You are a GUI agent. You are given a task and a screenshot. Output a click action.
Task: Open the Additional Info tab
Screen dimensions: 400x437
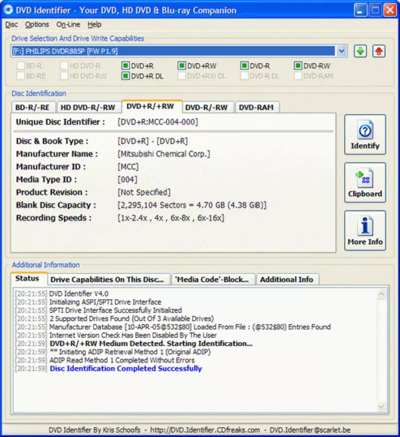(286, 279)
